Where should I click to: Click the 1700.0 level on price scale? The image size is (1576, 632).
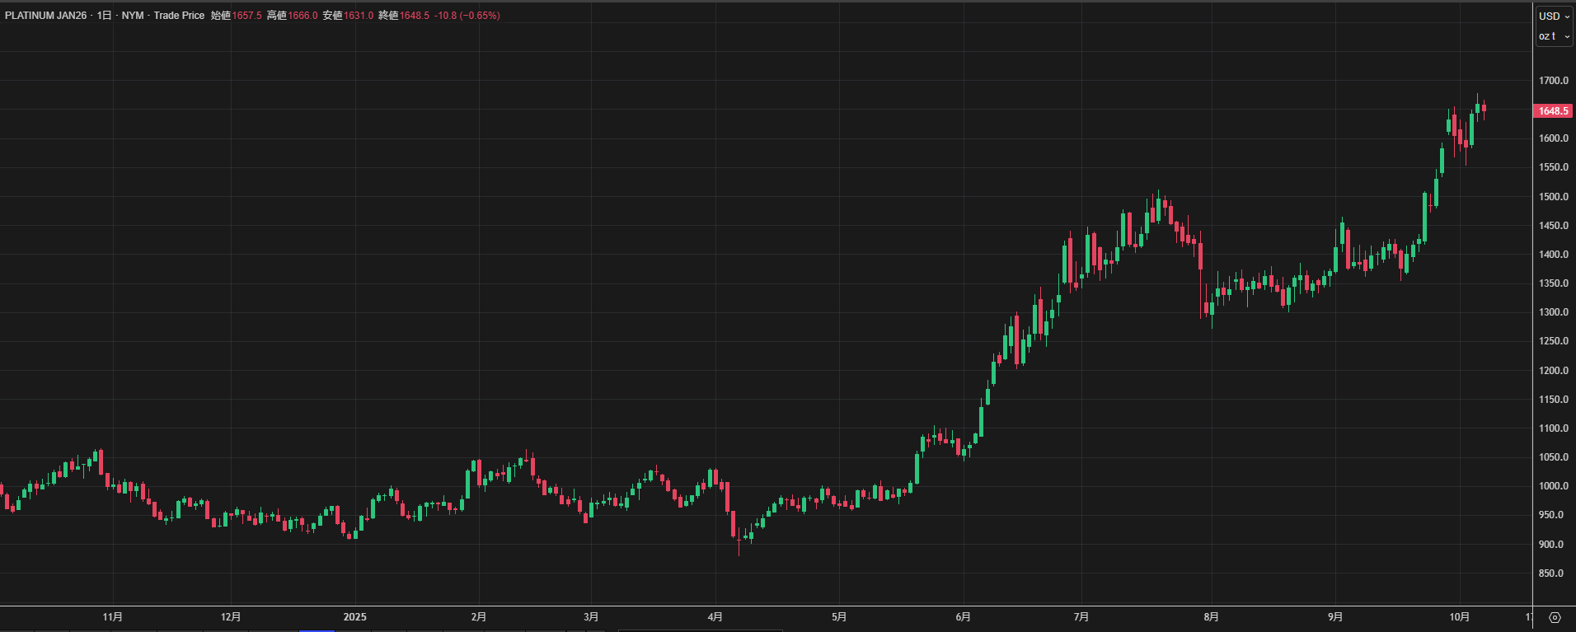(x=1553, y=81)
